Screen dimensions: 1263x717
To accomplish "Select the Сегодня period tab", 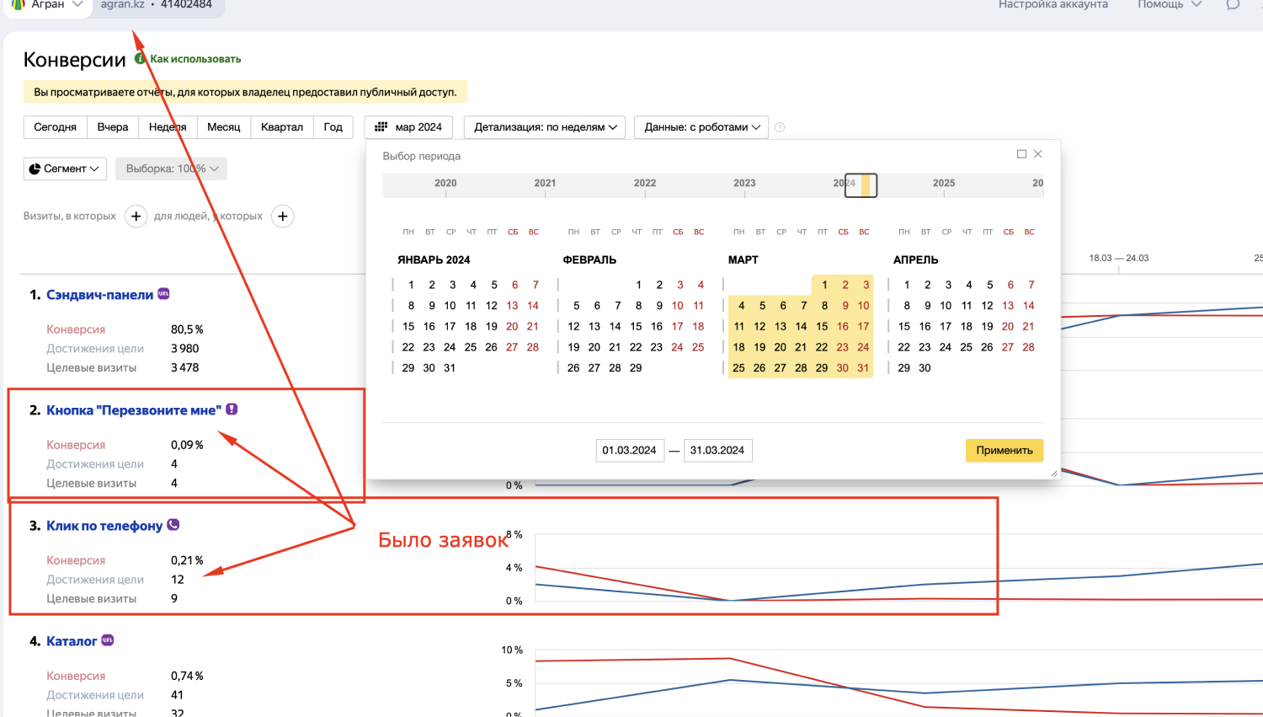I will point(56,127).
